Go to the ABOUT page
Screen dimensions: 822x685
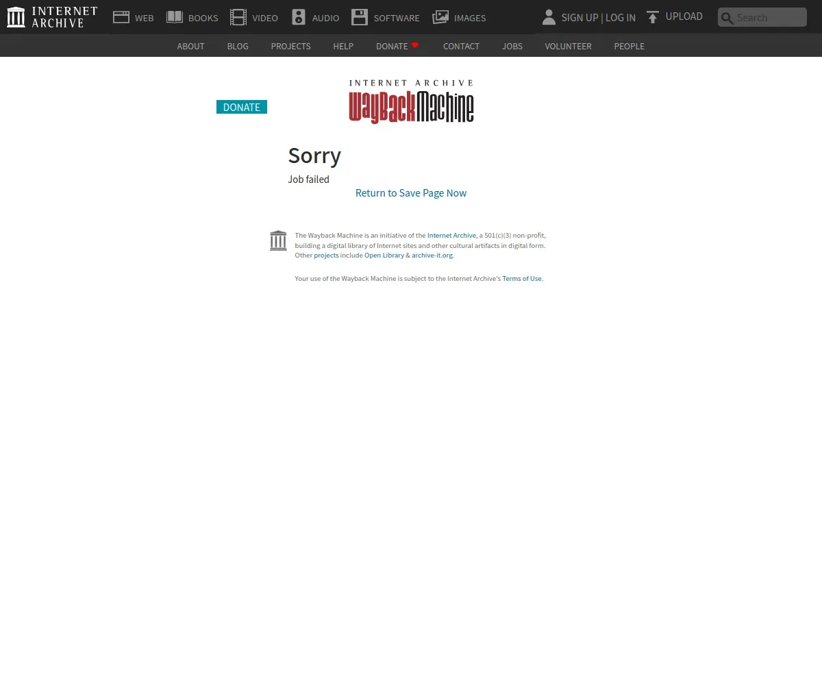(x=190, y=46)
